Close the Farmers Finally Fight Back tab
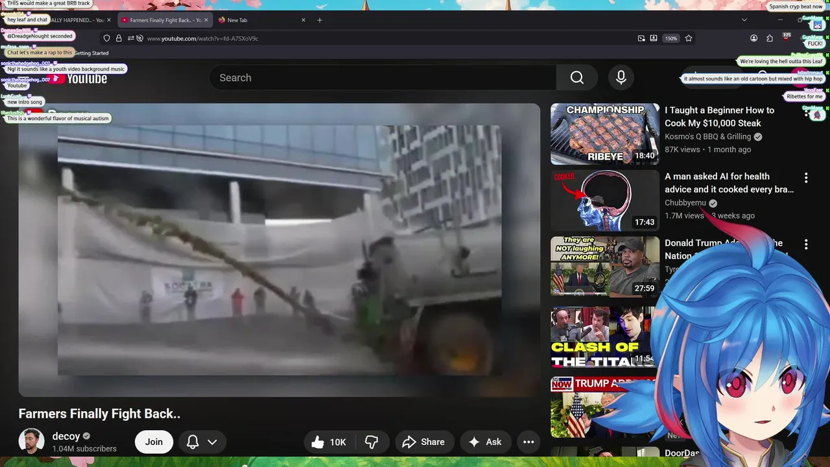Screen dimensions: 830x467 tap(206, 20)
